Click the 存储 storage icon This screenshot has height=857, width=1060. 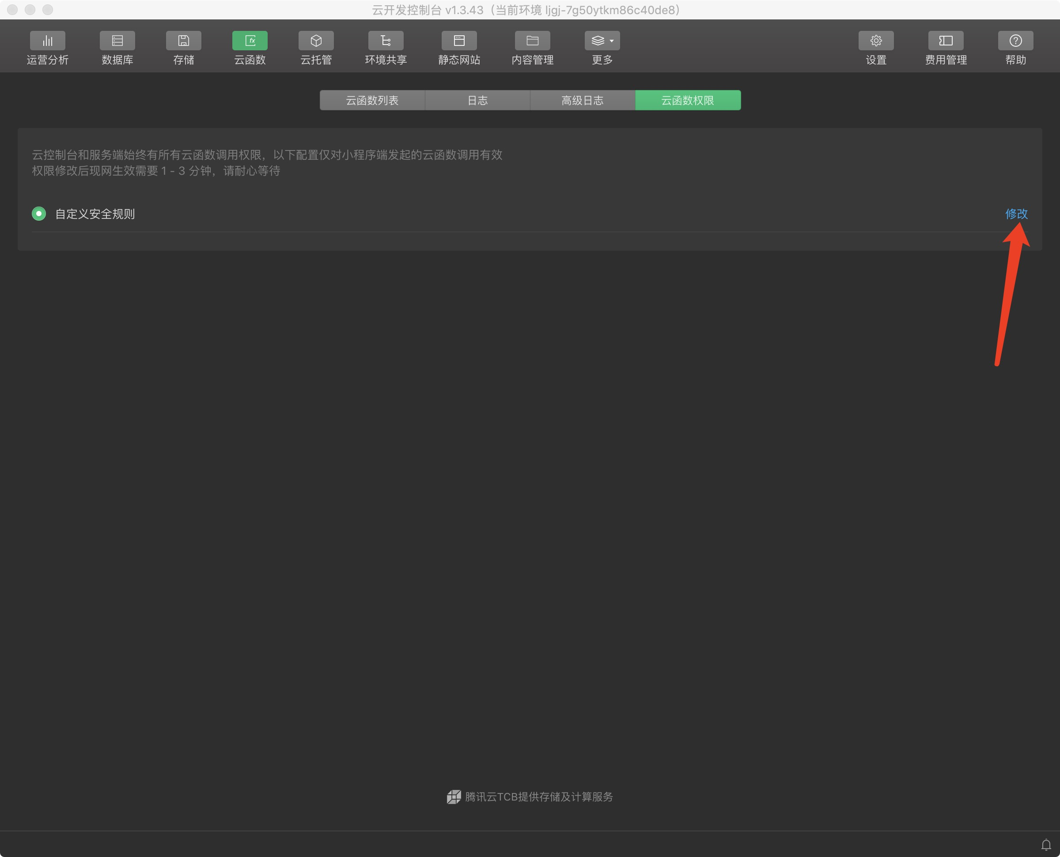coord(183,41)
